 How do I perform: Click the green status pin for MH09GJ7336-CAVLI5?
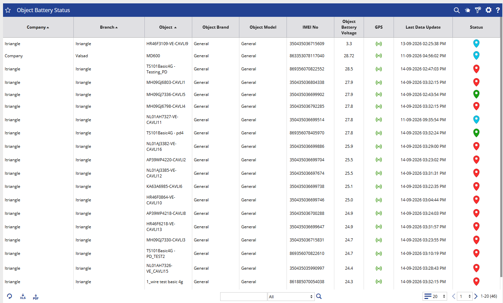476,94
